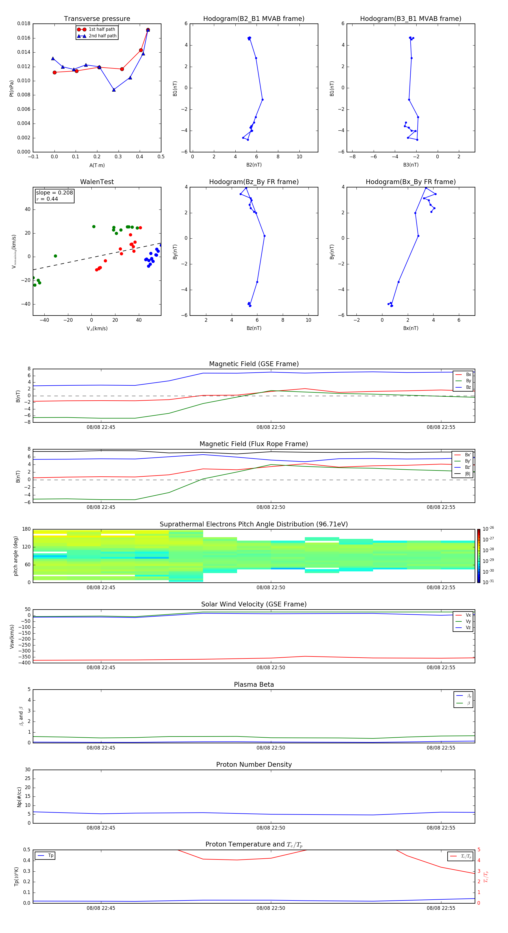Select the By entry in GSE Frame legend

tap(463, 381)
